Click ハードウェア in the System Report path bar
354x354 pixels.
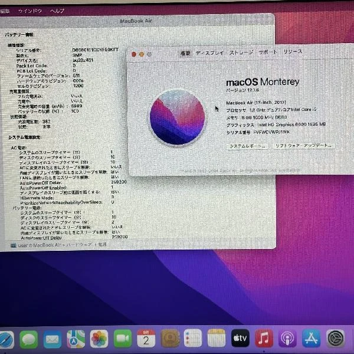pyautogui.click(x=79, y=244)
